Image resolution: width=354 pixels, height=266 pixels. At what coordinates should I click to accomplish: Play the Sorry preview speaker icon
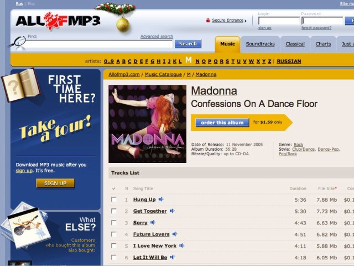pyautogui.click(x=153, y=222)
